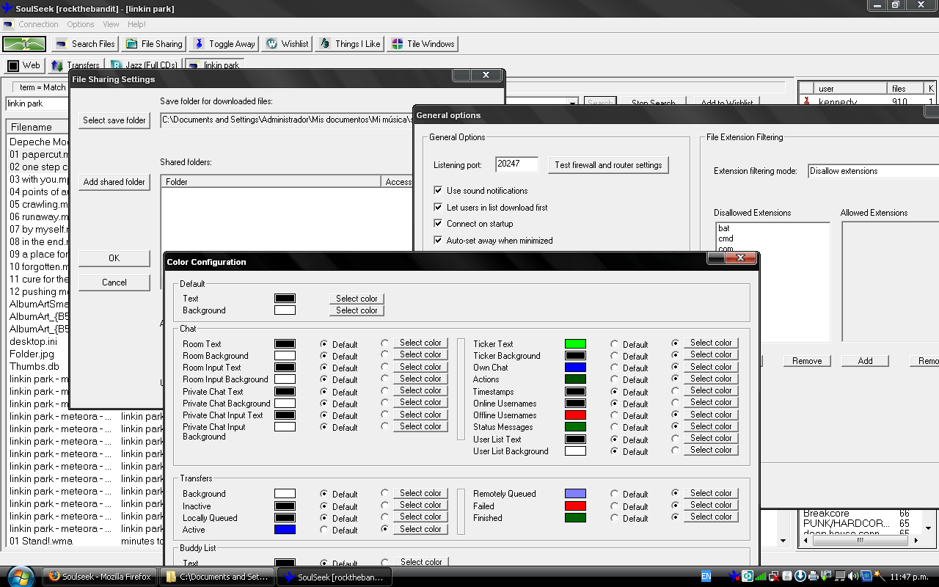This screenshot has height=587, width=939.
Task: Click the lavender Remotely Queued color swatch
Action: pyautogui.click(x=575, y=494)
